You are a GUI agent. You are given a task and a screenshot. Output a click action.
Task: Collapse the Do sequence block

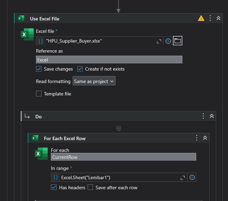pos(212,116)
